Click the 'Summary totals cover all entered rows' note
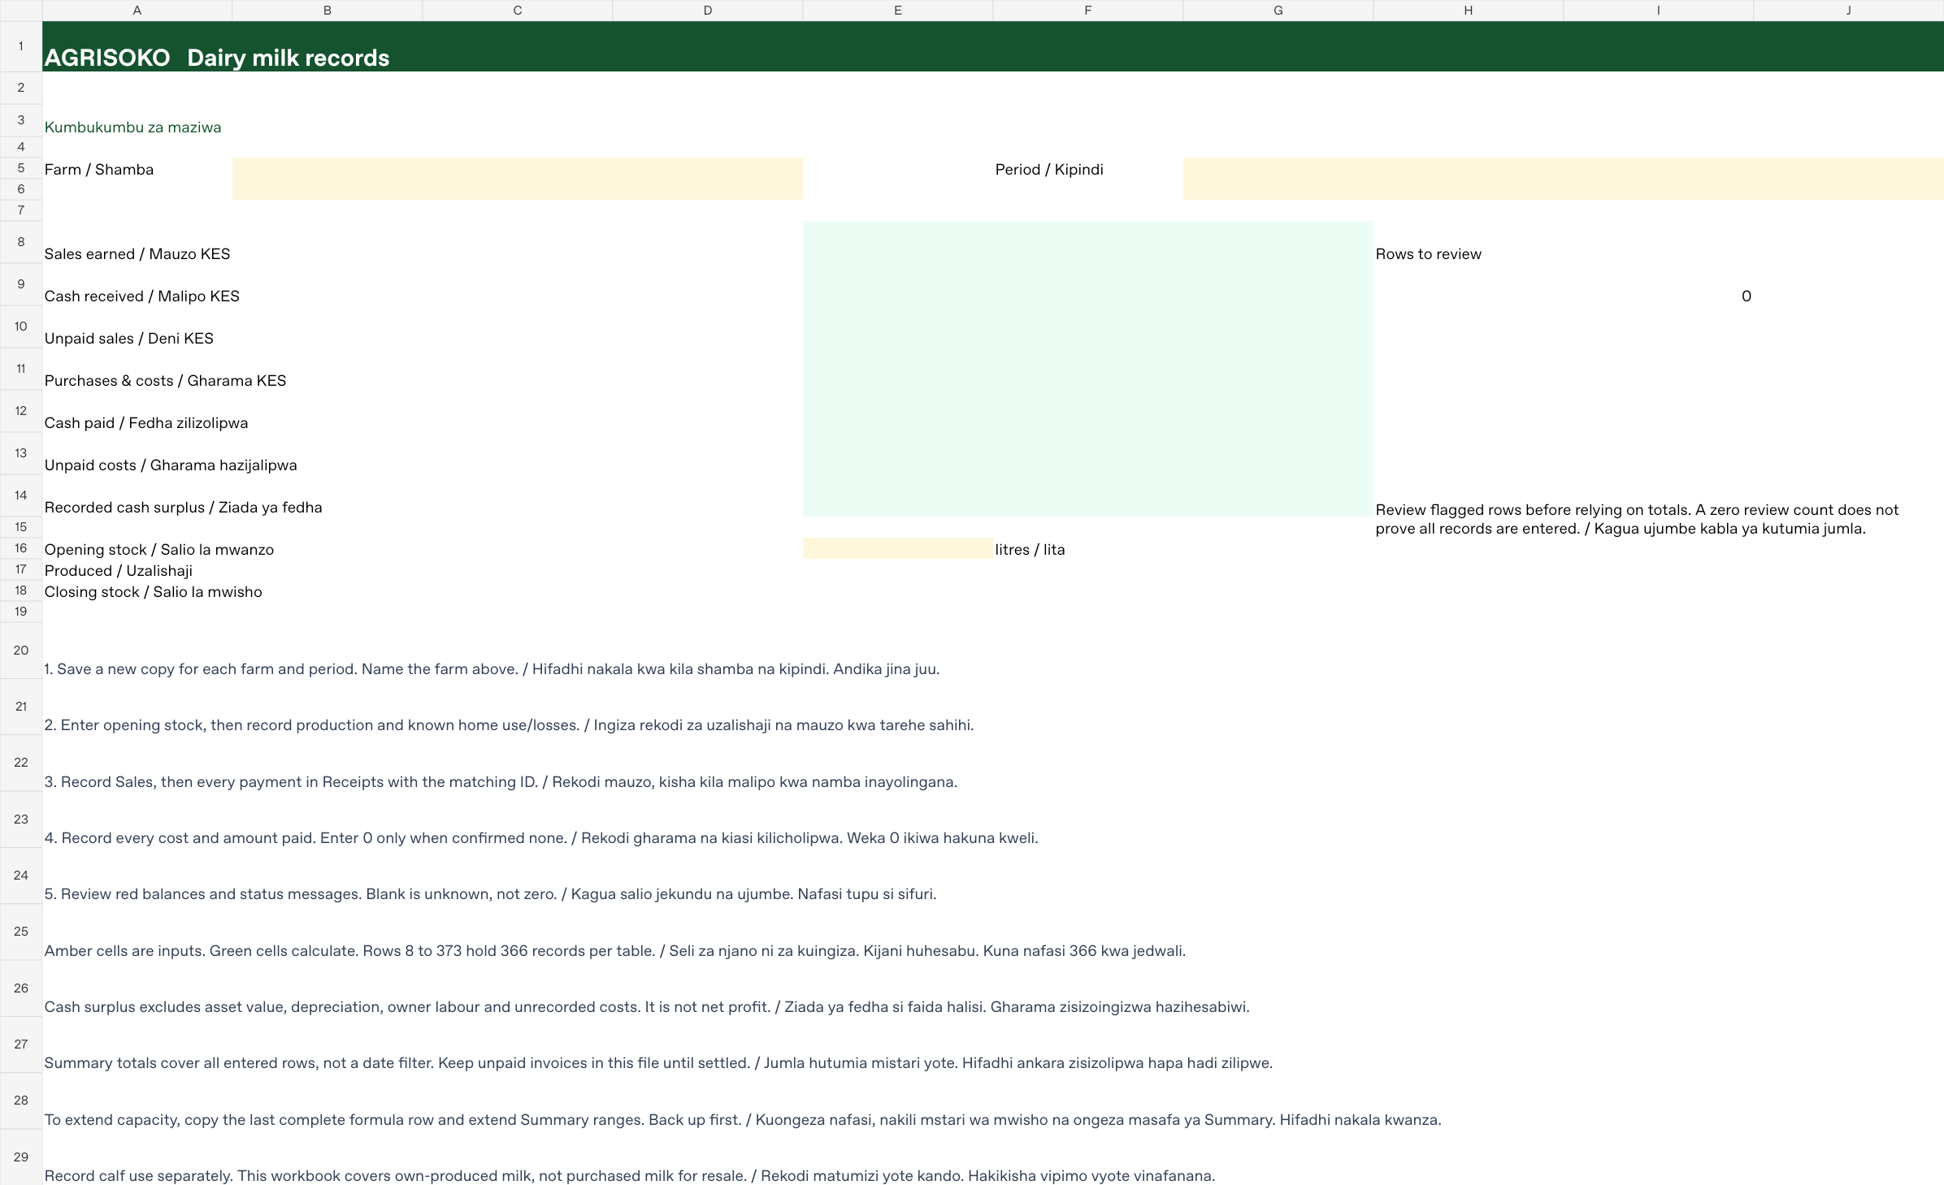The width and height of the screenshot is (1944, 1185). pyautogui.click(x=658, y=1063)
